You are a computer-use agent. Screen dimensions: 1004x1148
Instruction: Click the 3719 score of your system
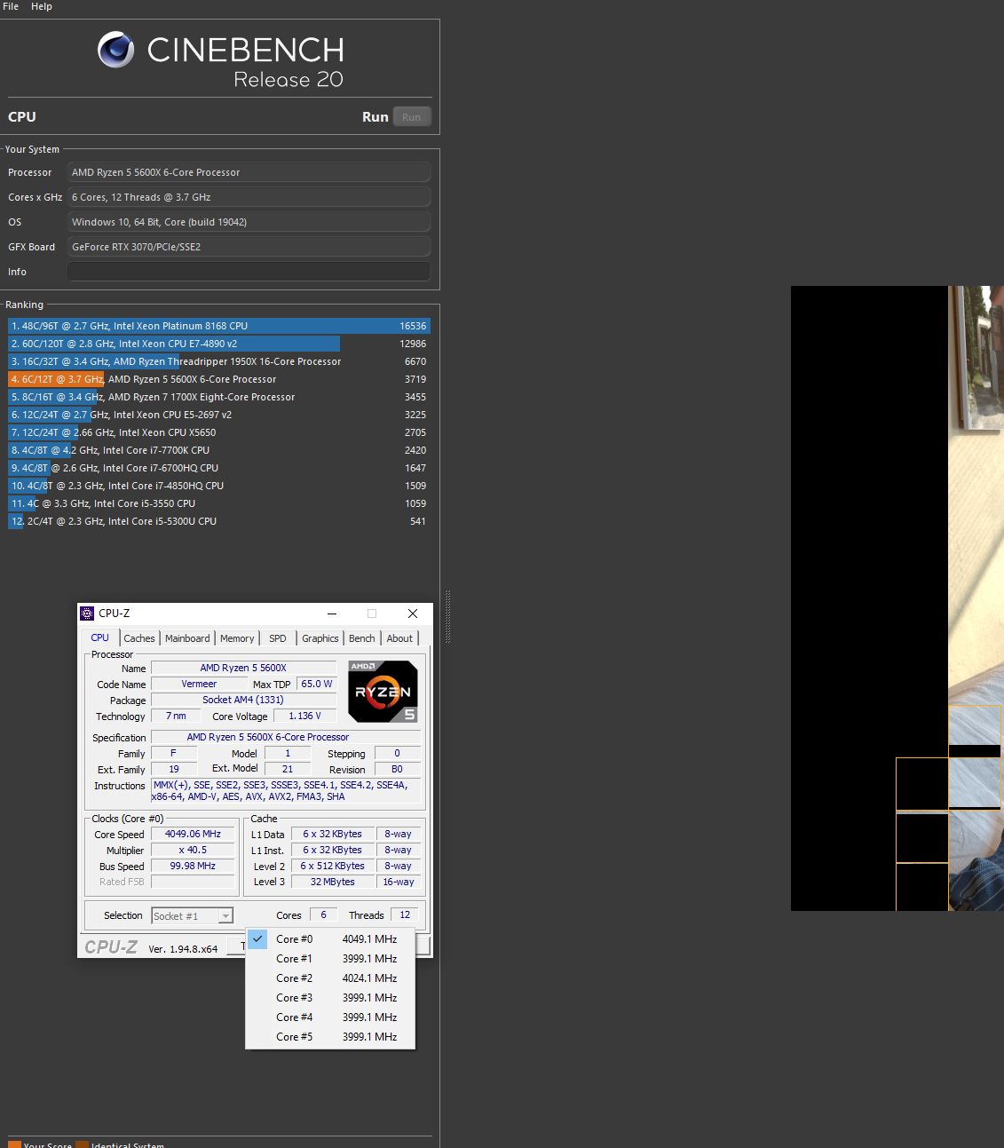pos(415,379)
